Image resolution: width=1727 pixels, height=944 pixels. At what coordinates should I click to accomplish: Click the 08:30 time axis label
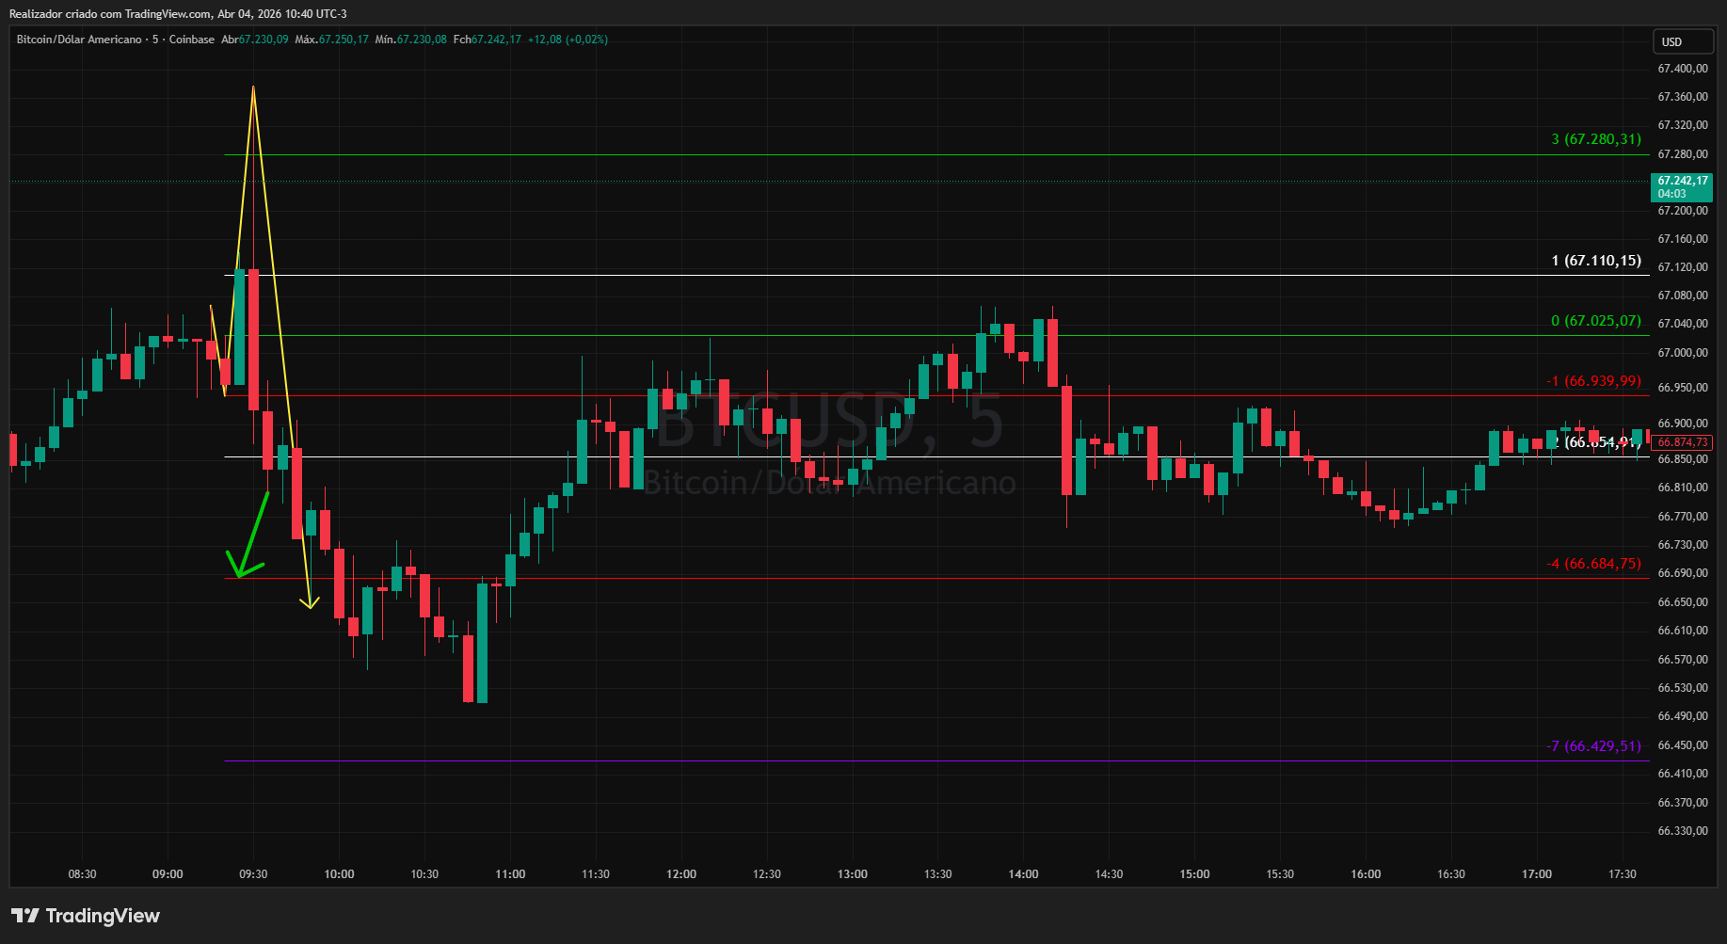82,874
